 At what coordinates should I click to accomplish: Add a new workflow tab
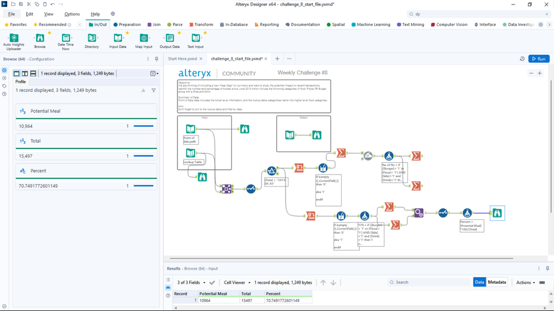click(277, 59)
